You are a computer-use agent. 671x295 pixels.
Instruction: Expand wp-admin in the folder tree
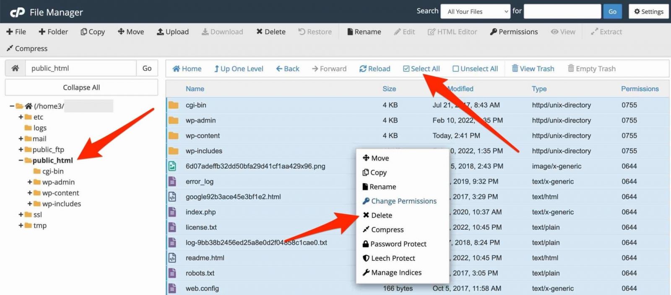[30, 182]
